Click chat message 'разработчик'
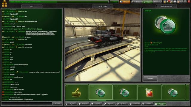This screenshot has width=191, height=107. pos(28,45)
